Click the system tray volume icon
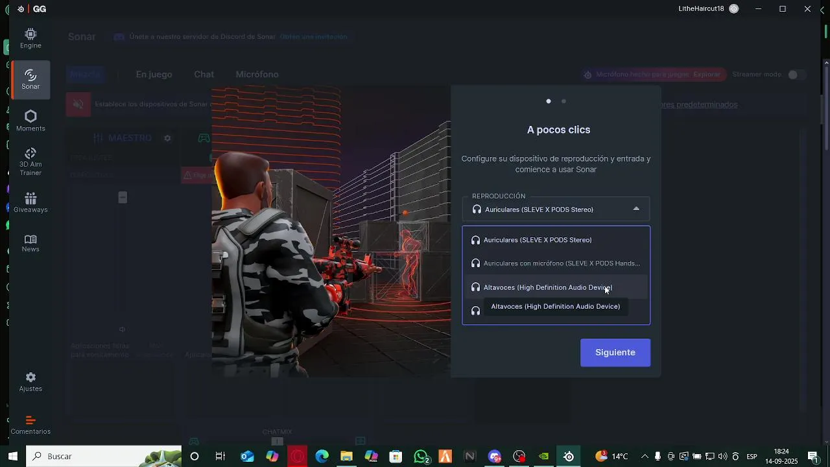Image resolution: width=830 pixels, height=467 pixels. (722, 457)
